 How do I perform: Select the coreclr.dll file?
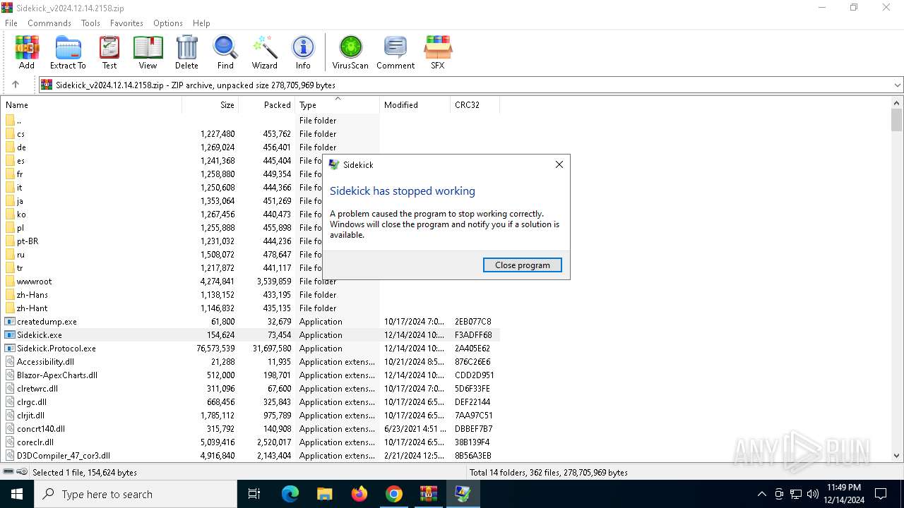click(x=251, y=442)
